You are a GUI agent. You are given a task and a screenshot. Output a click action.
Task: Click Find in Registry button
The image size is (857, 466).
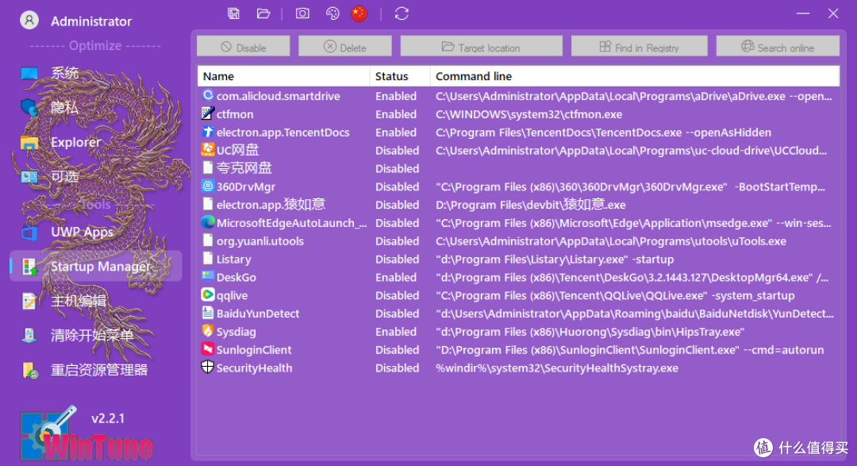639,47
